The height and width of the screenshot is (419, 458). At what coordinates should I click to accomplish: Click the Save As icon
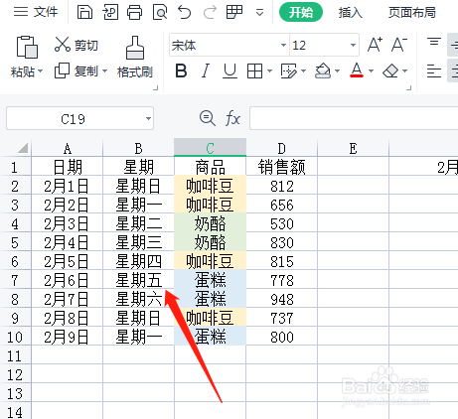110,12
